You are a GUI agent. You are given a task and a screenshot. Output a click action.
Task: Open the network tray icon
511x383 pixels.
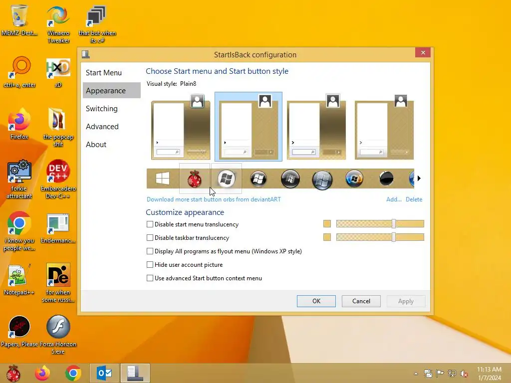coord(452,374)
